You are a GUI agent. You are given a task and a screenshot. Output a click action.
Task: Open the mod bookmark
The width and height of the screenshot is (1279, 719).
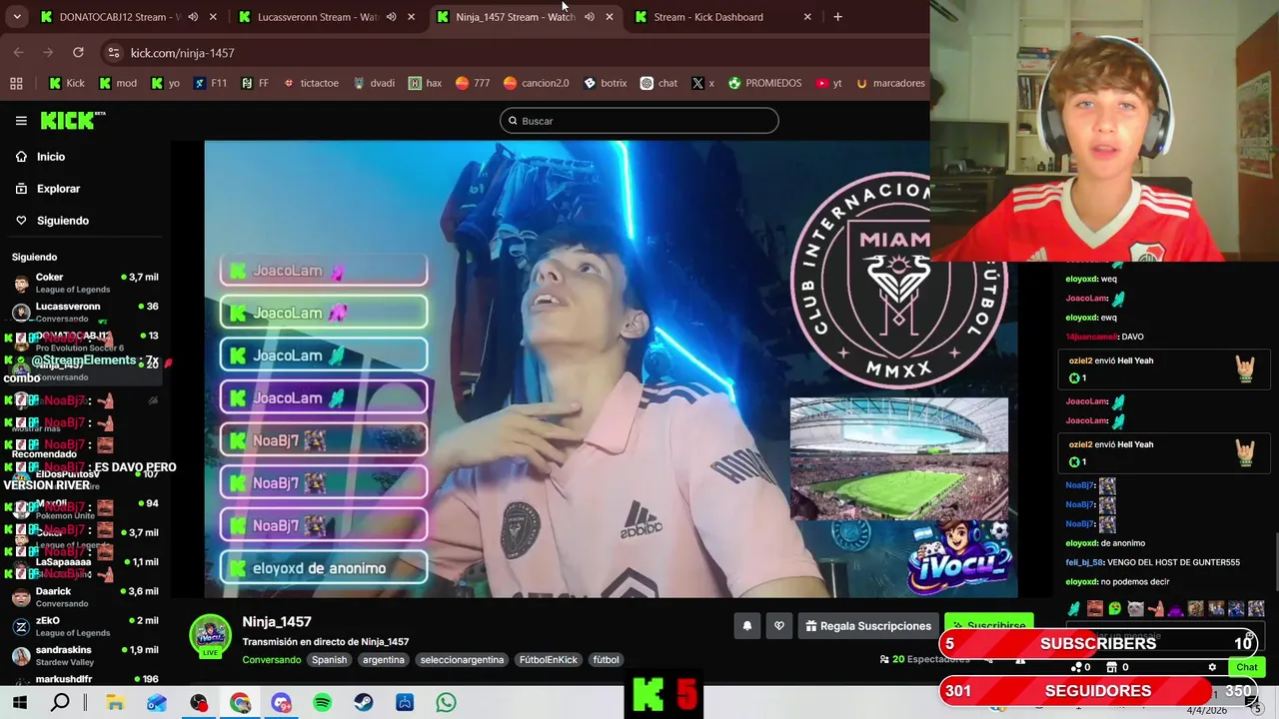118,83
